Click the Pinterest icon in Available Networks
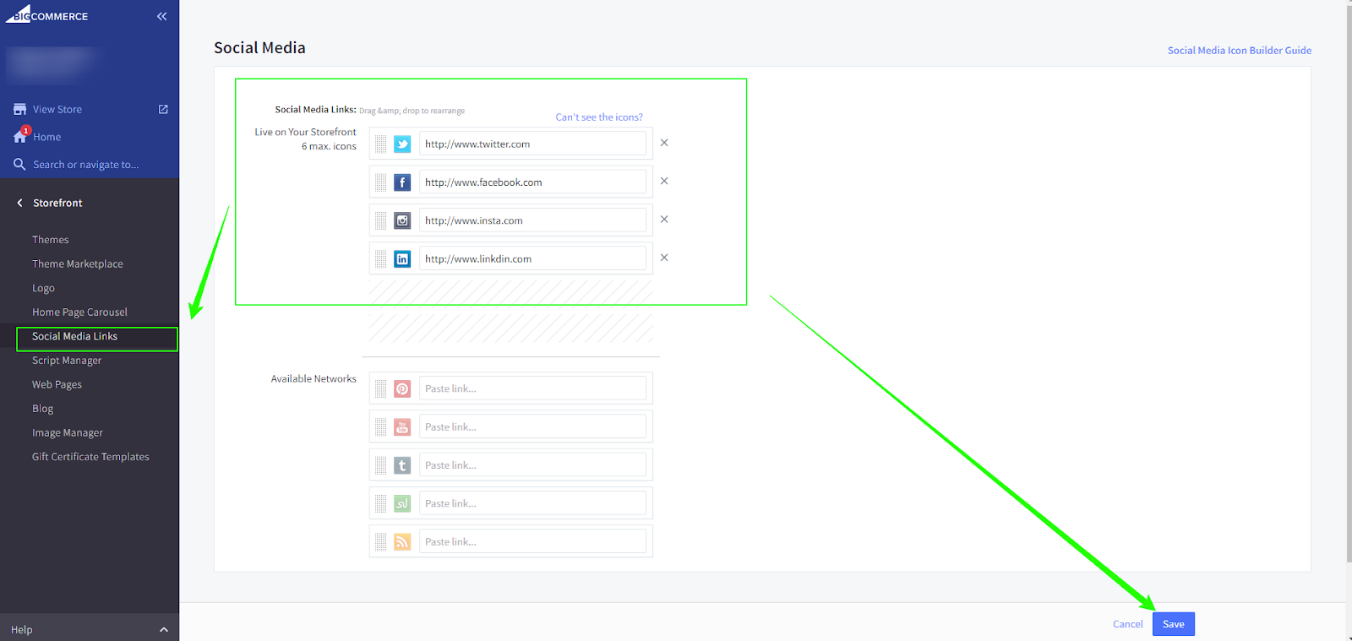Screen dimensions: 1352x641 402,388
